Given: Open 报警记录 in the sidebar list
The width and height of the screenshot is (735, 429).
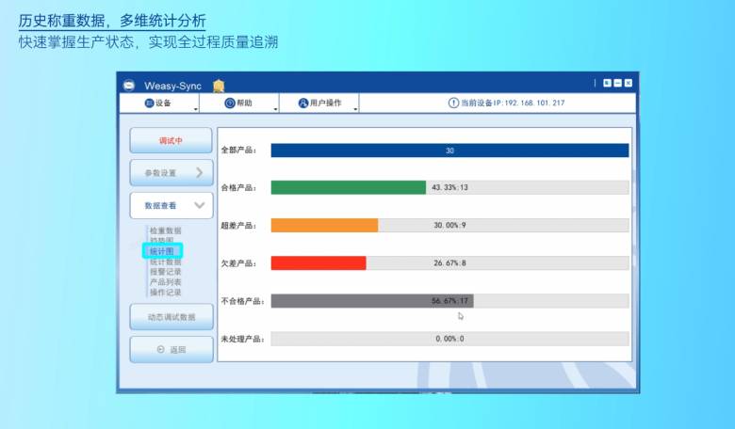Looking at the screenshot, I should pyautogui.click(x=165, y=272).
